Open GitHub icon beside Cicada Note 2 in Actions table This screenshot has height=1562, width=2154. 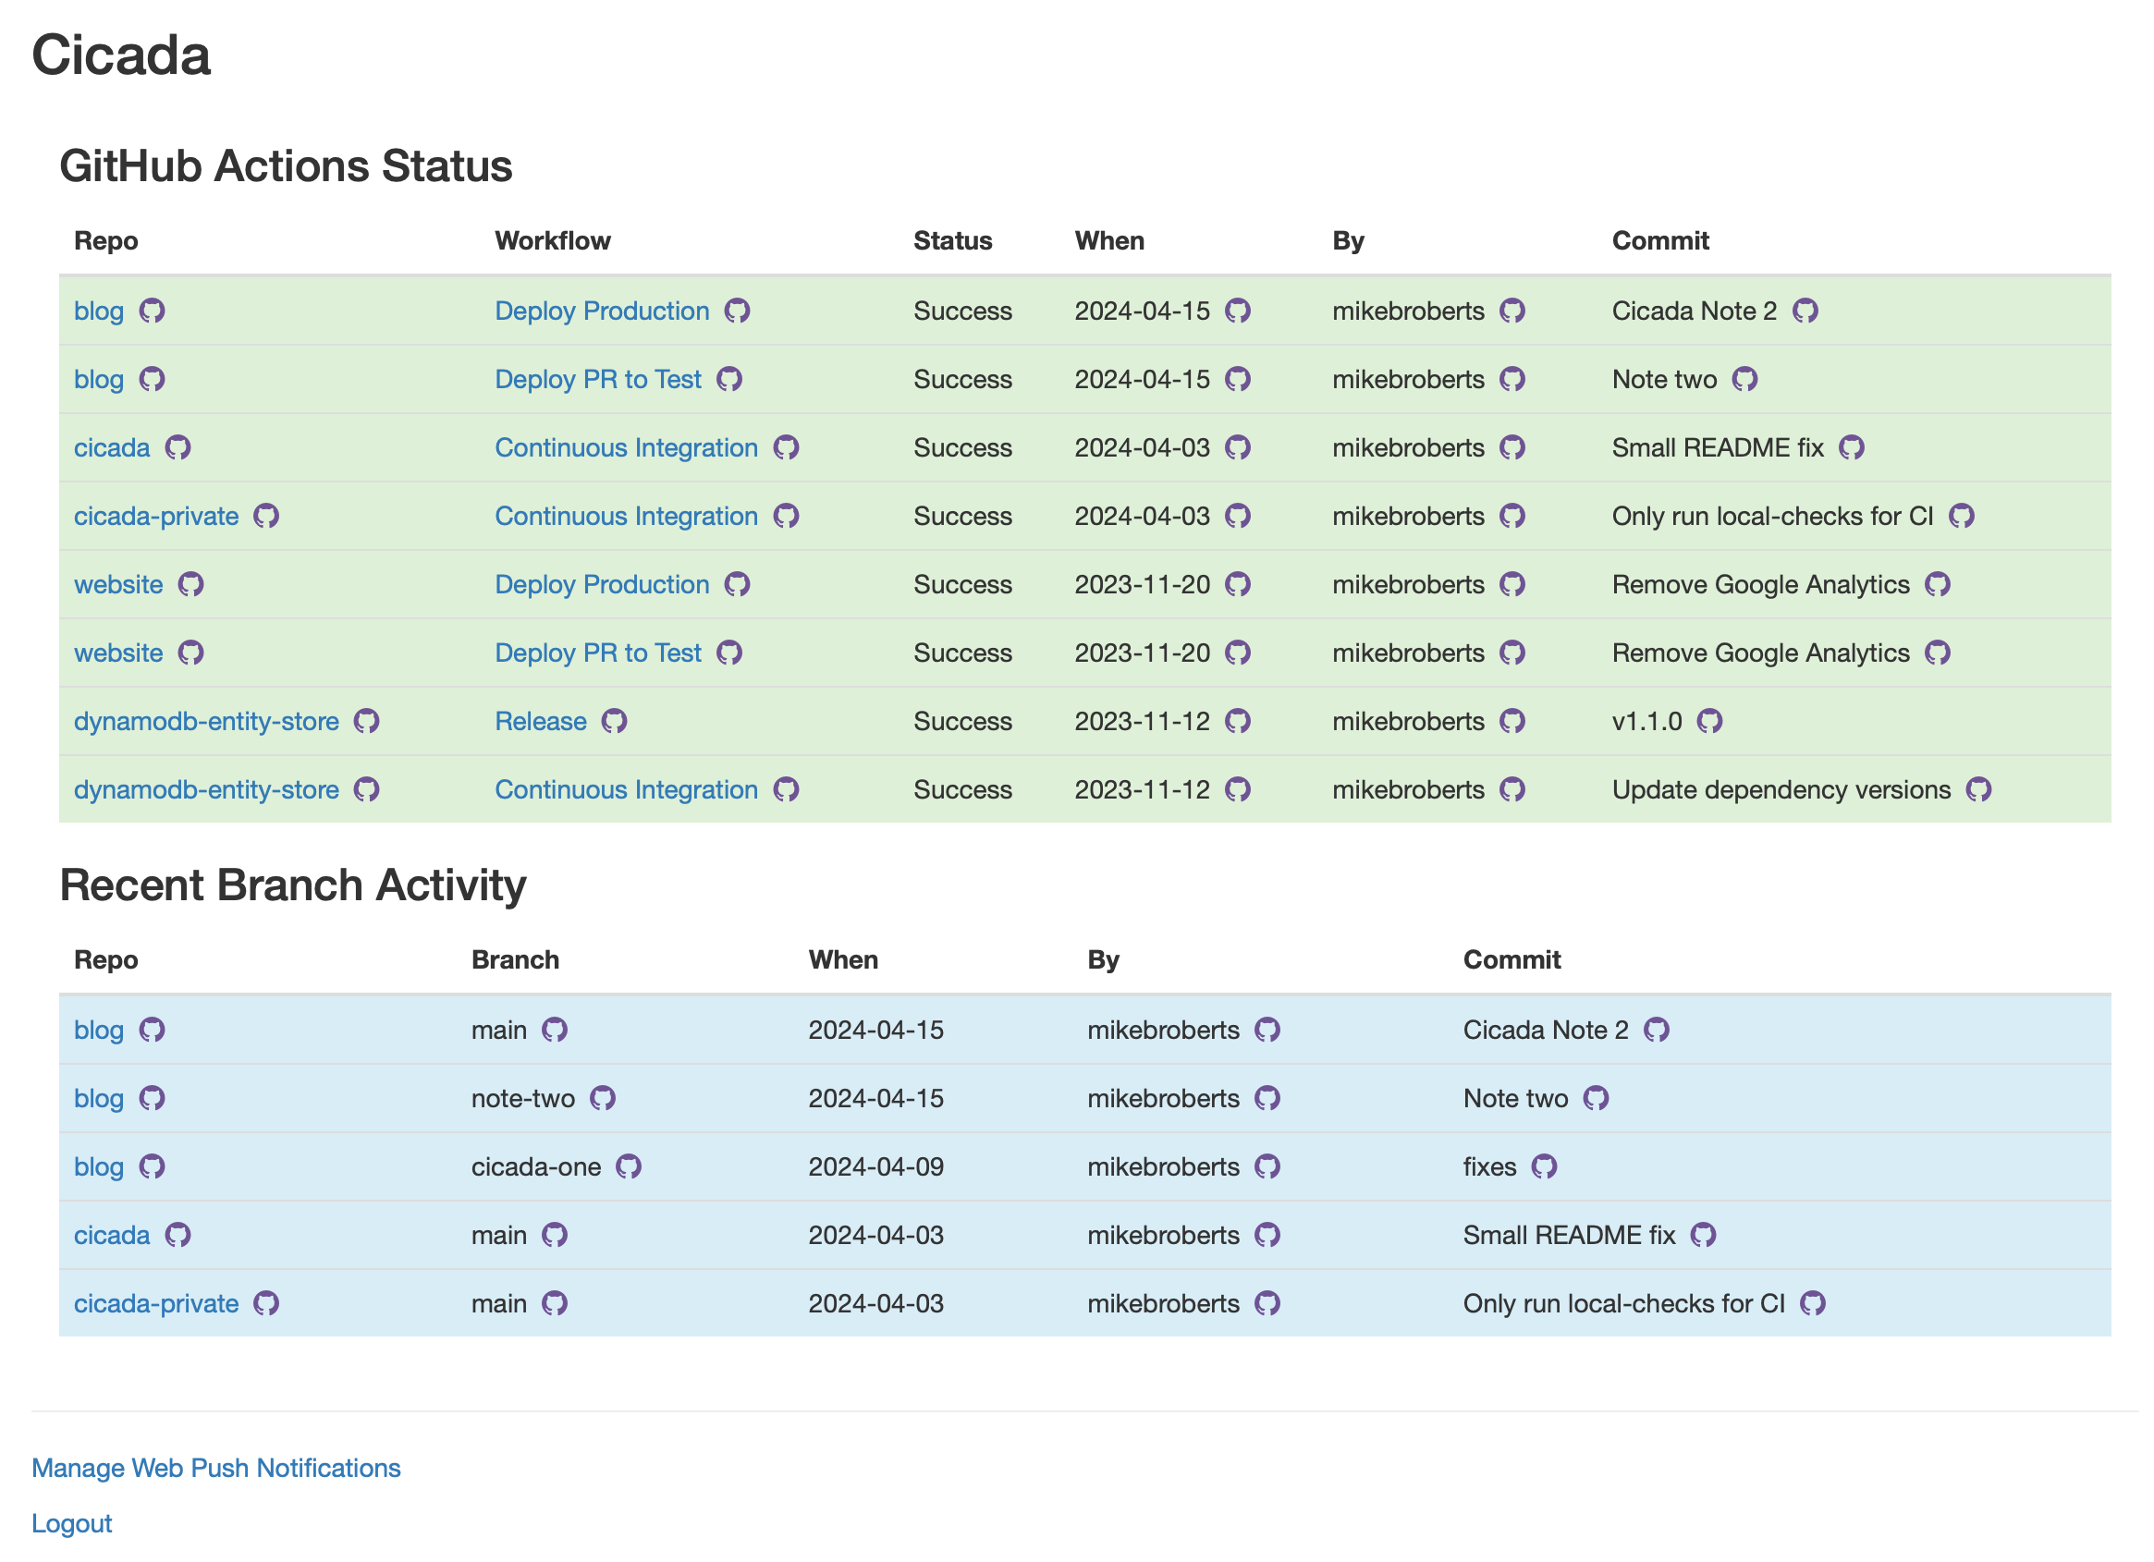pyautogui.click(x=1805, y=311)
